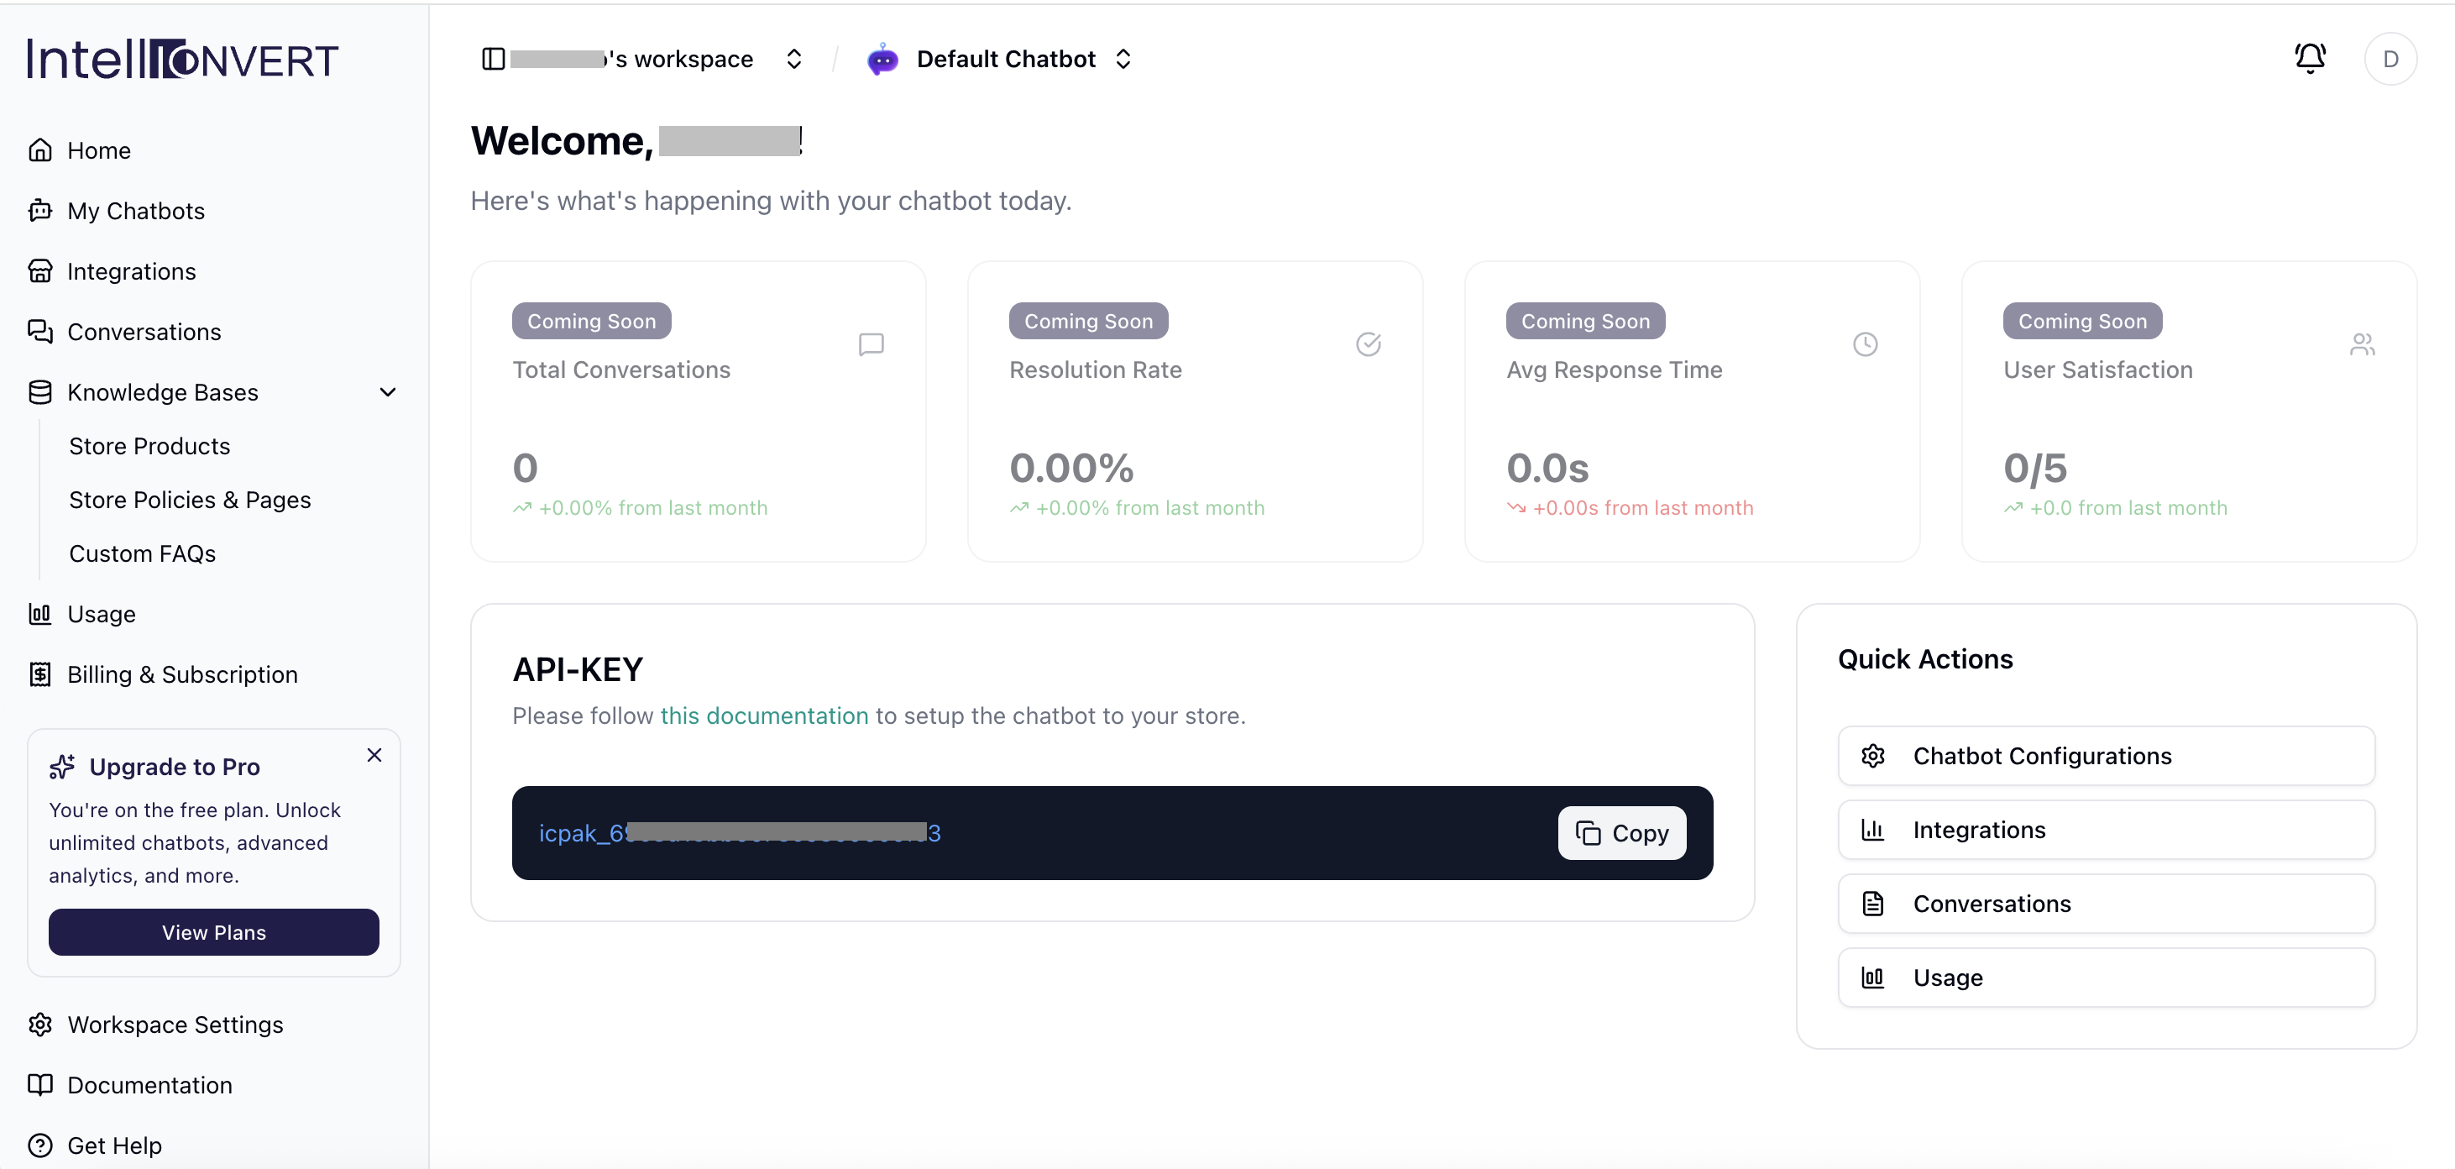Click the Home house icon in sidebar
Image resolution: width=2455 pixels, height=1169 pixels.
tap(40, 149)
